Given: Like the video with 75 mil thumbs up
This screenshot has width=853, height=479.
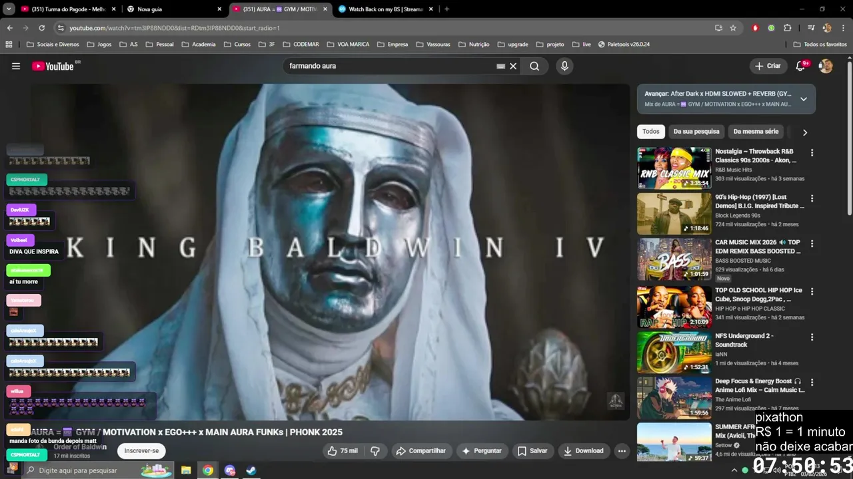Looking at the screenshot, I should 343,450.
